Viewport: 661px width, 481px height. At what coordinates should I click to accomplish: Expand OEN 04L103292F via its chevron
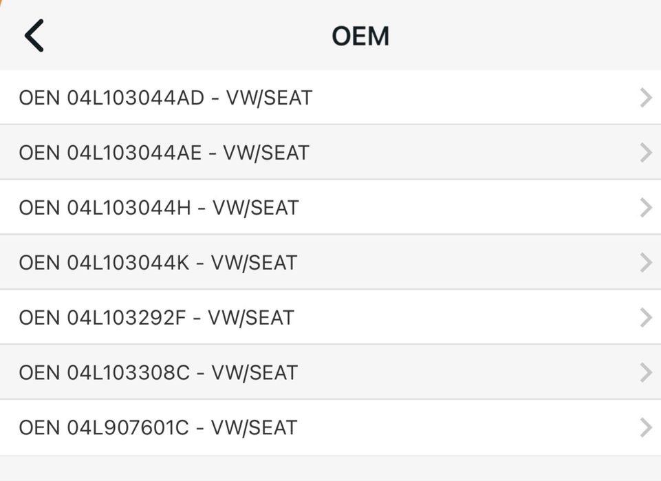click(x=645, y=318)
